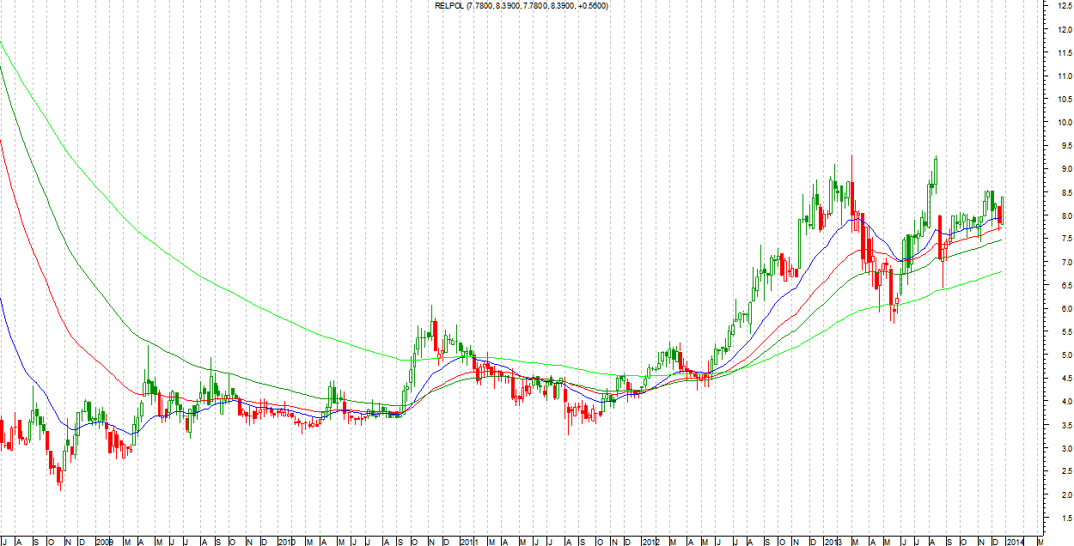
Task: Select the 2009 year label on time axis
Action: [105, 542]
